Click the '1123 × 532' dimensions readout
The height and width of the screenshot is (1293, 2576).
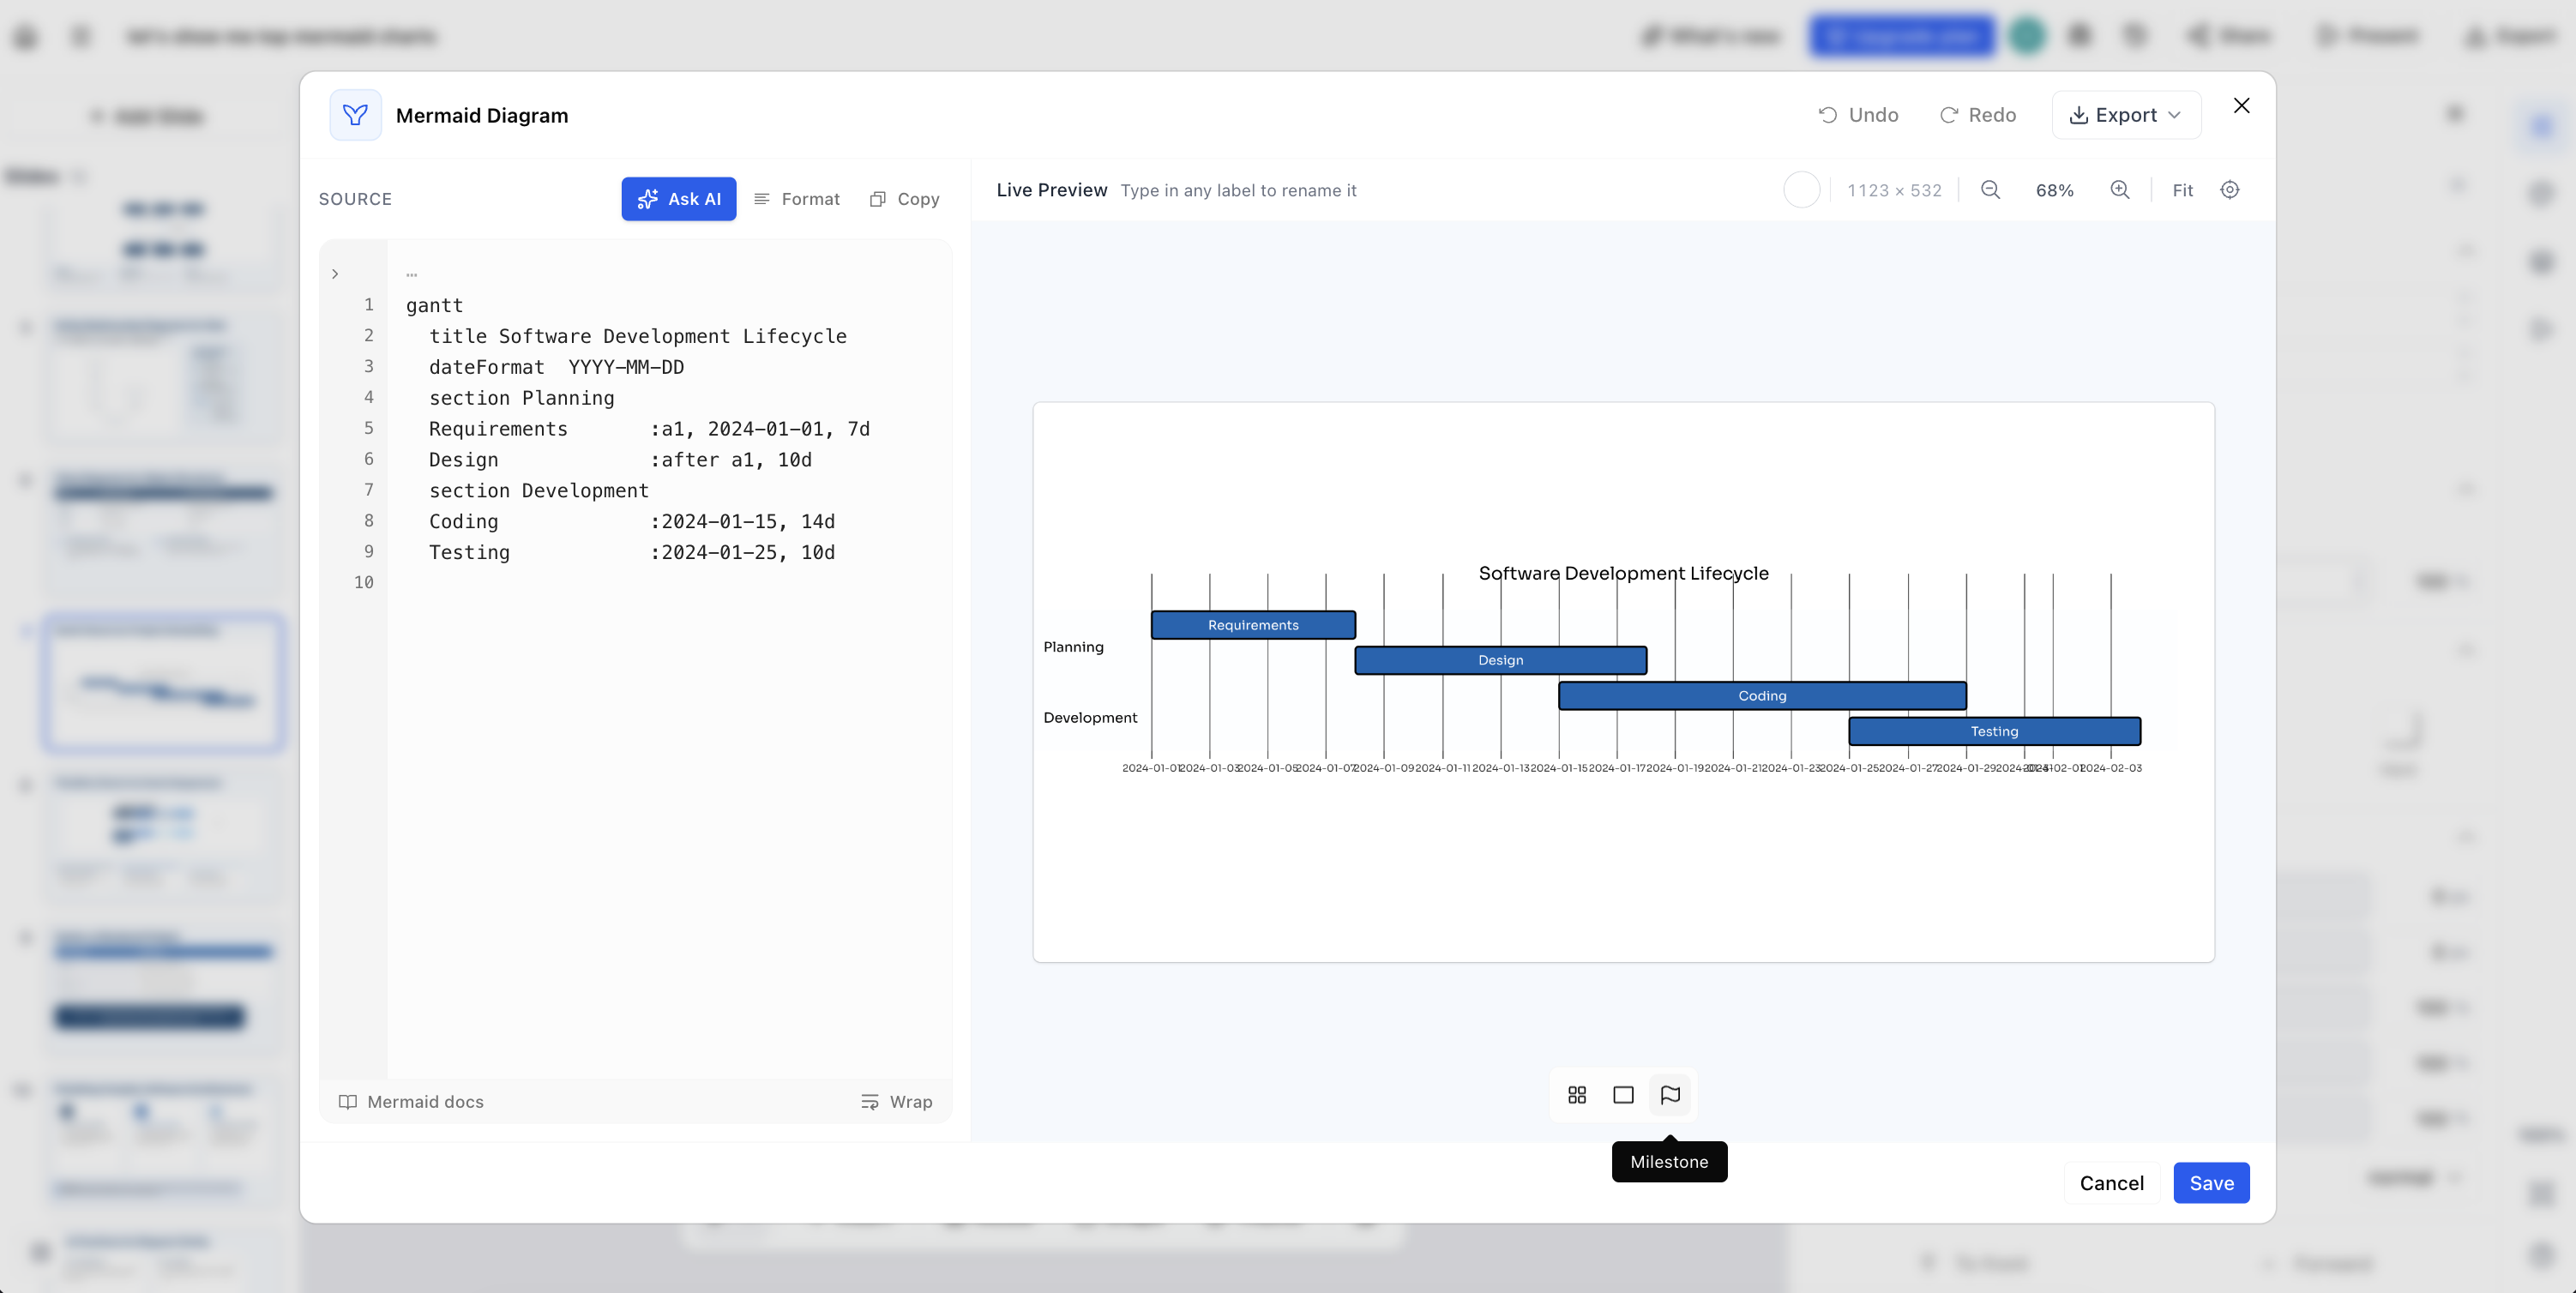(1894, 190)
